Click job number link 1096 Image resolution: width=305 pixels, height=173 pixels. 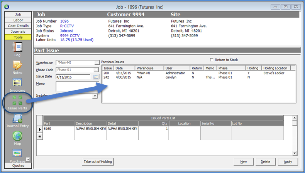tap(64, 21)
